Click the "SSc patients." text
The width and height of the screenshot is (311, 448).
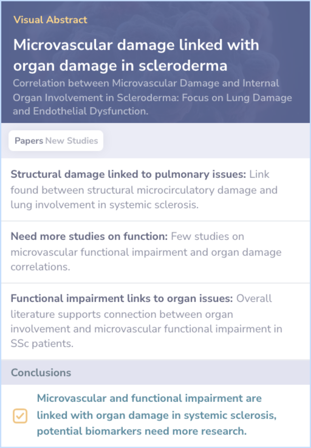point(42,344)
